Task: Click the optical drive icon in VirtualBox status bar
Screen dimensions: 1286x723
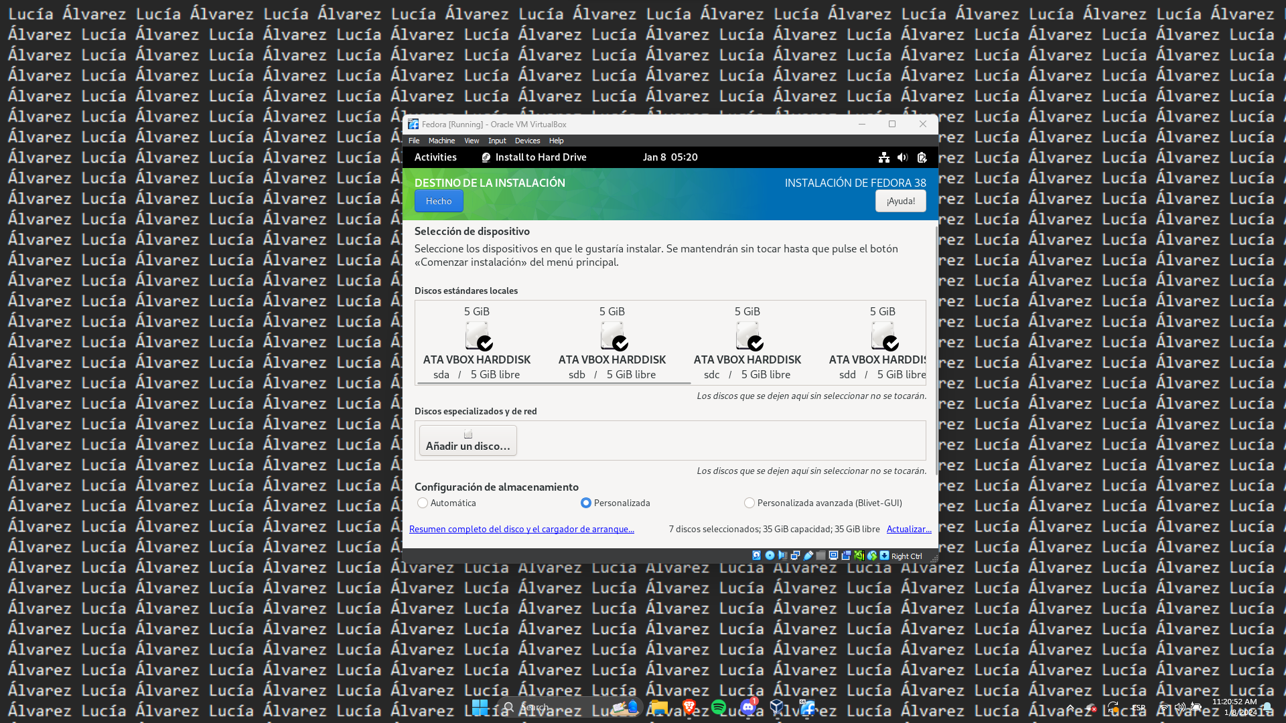Action: pyautogui.click(x=770, y=556)
